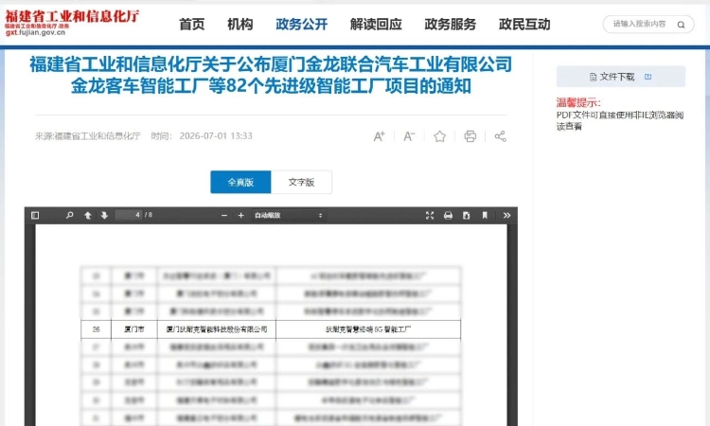The height and width of the screenshot is (426, 710).
Task: Toggle the PDF viewer sidebar
Action: point(35,216)
